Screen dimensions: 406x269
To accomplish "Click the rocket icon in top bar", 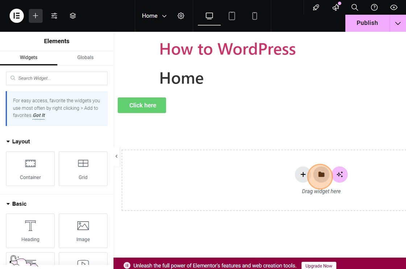I will click(x=316, y=7).
